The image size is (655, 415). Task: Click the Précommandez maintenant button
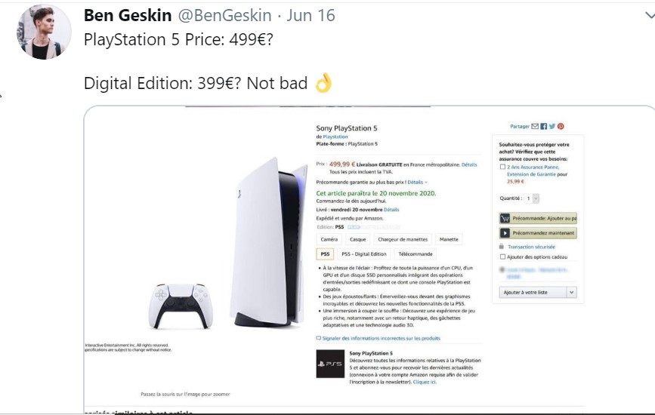click(x=538, y=232)
